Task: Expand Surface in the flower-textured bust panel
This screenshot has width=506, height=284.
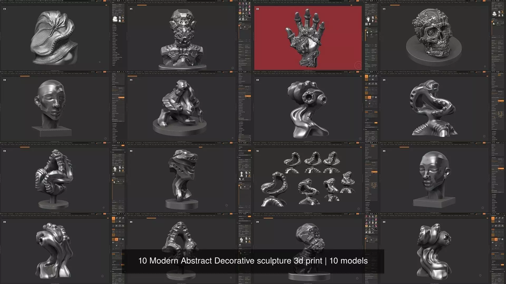Action: (x=114, y=38)
